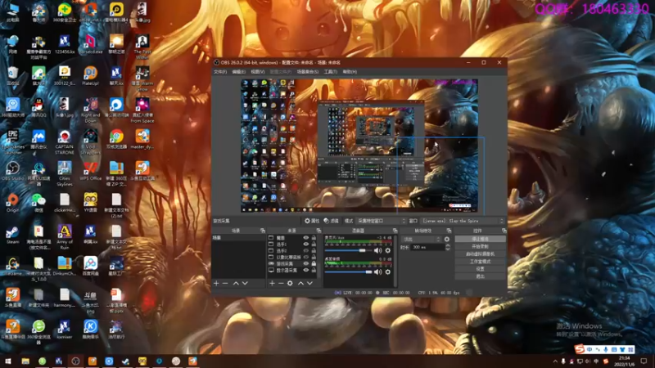Pop out the 来源 dock panel

tap(318, 231)
